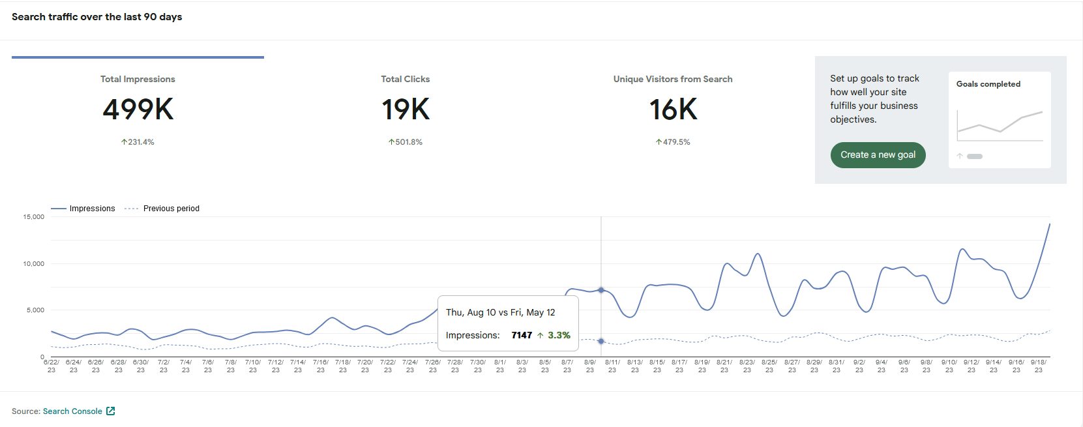Follow the Search Console source link
The image size is (1083, 427).
click(x=72, y=411)
